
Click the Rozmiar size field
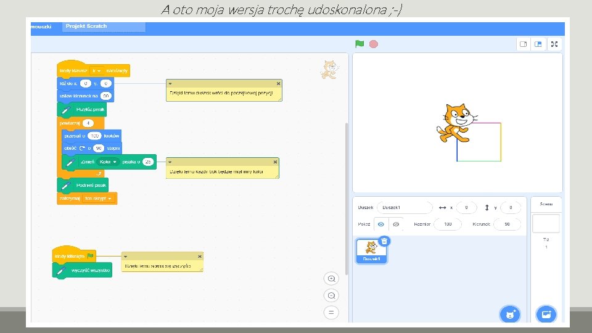[x=448, y=224]
